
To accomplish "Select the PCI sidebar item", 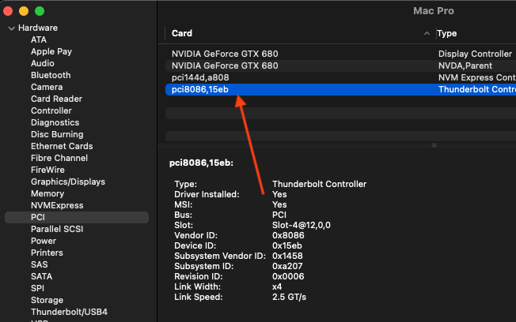I will [38, 217].
